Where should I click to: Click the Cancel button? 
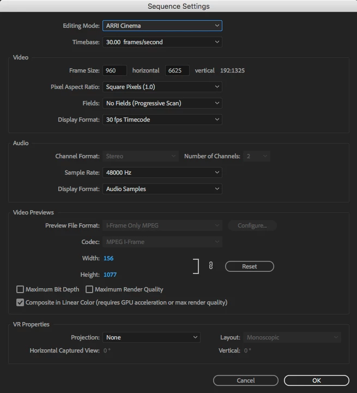(246, 380)
